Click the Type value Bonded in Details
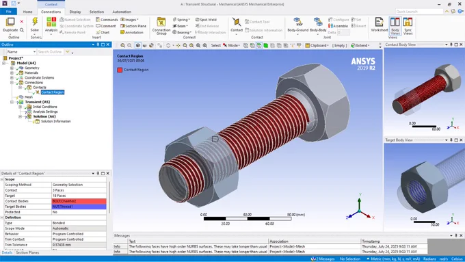The height and width of the screenshot is (262, 465). click(79, 223)
